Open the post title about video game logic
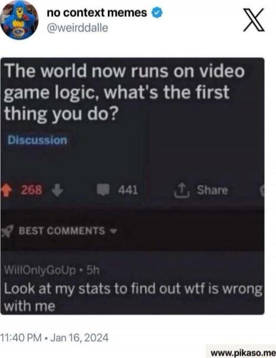 125,92
